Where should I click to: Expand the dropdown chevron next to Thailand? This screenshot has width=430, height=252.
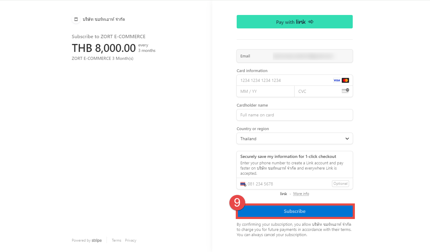point(347,139)
